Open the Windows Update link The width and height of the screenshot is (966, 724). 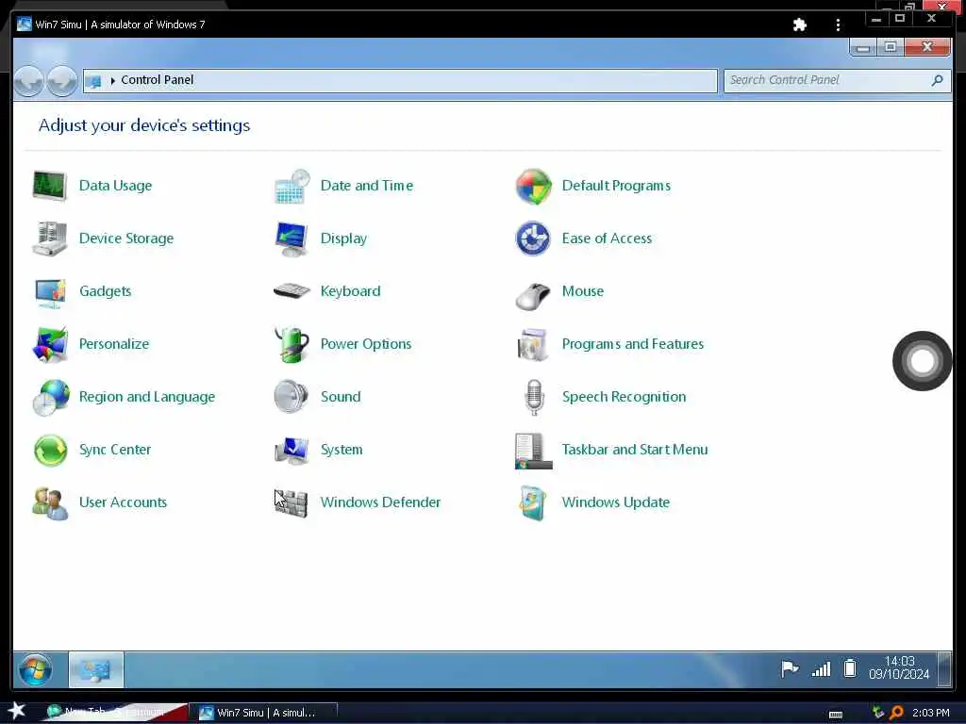coord(615,502)
